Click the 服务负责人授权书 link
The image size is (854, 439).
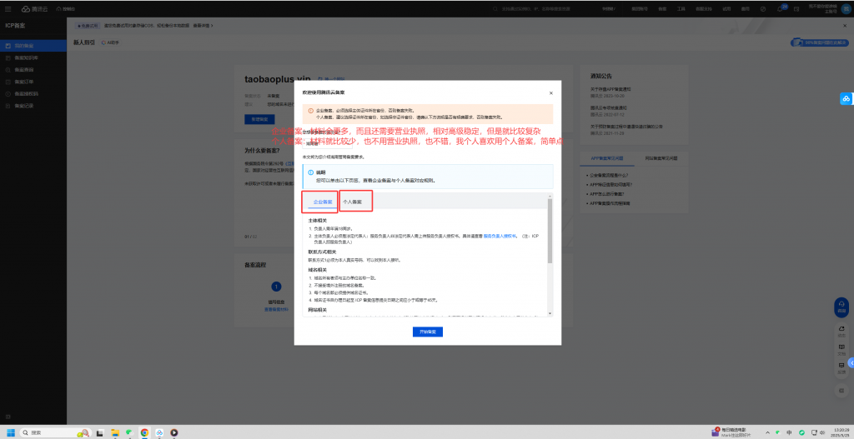coord(500,236)
